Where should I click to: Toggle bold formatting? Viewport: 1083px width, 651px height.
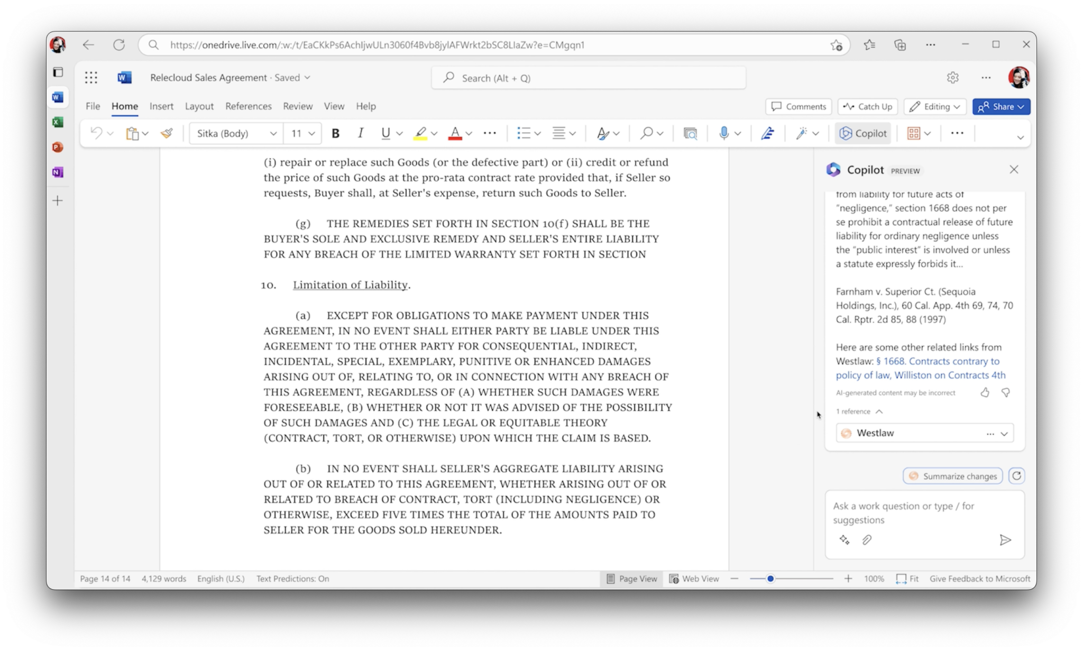(x=335, y=133)
